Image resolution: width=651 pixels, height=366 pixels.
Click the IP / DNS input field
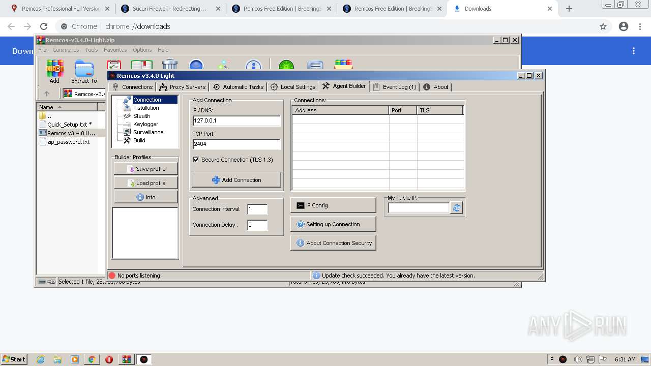(236, 121)
